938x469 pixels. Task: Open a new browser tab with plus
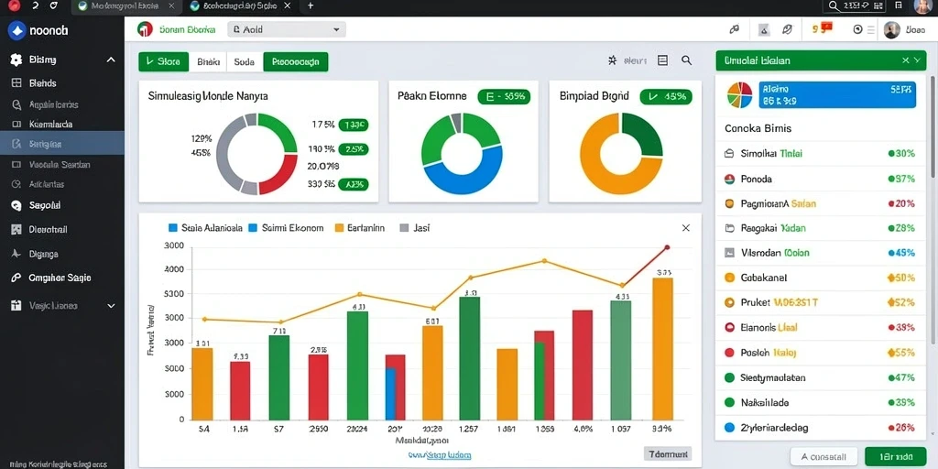(x=310, y=6)
